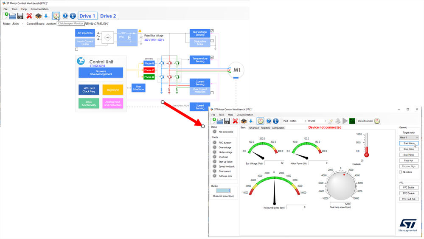Toggle Bus Voltage Sensing checkbox

coord(212,31)
